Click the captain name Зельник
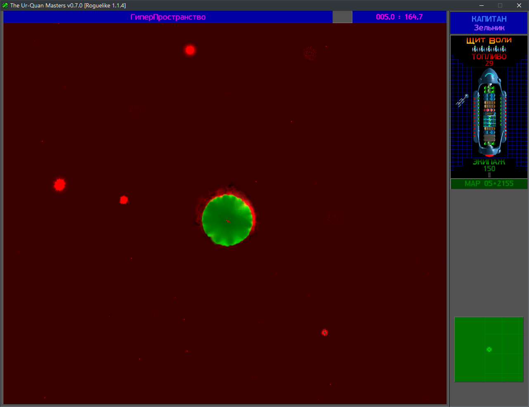 click(x=489, y=28)
